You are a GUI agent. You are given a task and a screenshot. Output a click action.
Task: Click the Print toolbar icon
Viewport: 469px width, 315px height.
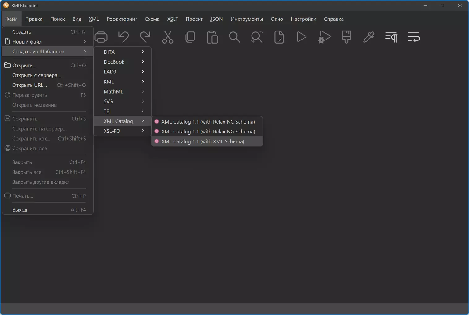click(x=101, y=37)
